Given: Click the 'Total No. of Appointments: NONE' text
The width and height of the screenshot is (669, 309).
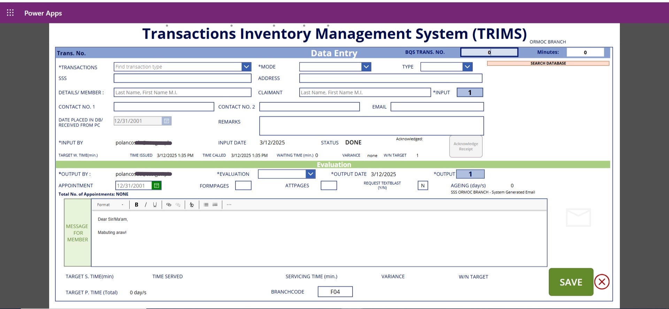Looking at the screenshot, I should point(93,194).
